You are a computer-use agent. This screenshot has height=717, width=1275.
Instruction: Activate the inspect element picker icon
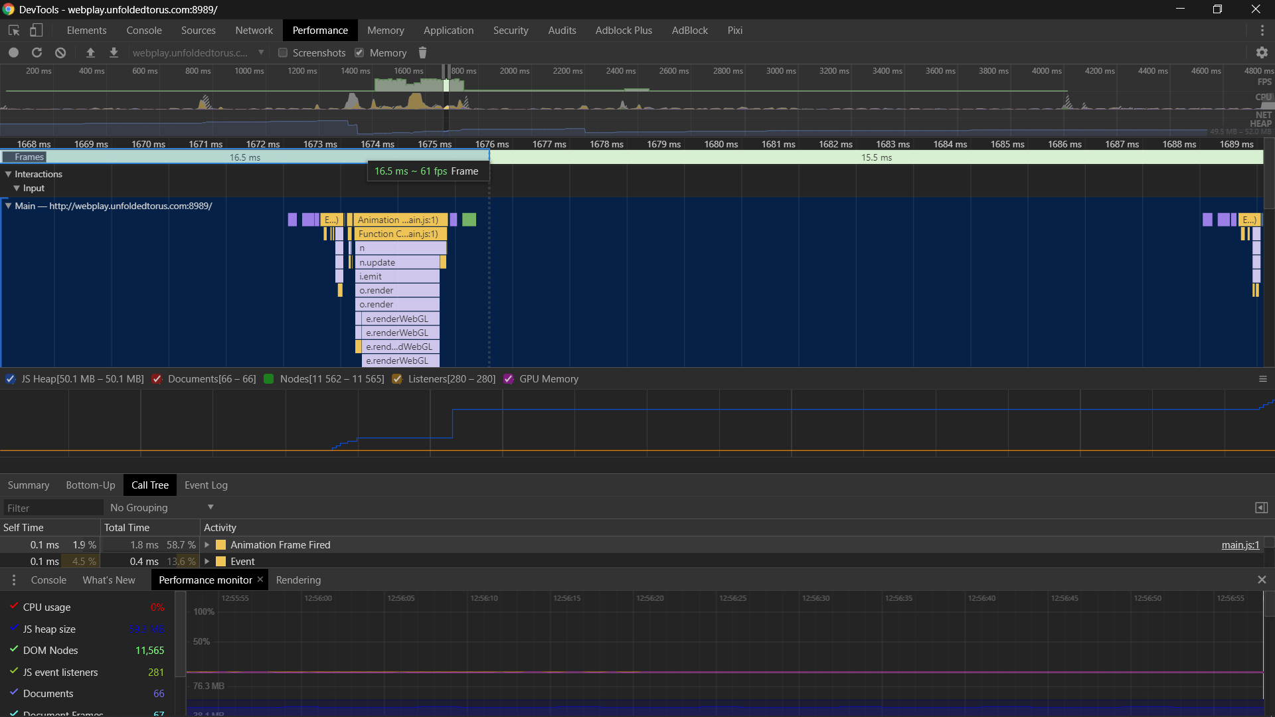tap(14, 31)
